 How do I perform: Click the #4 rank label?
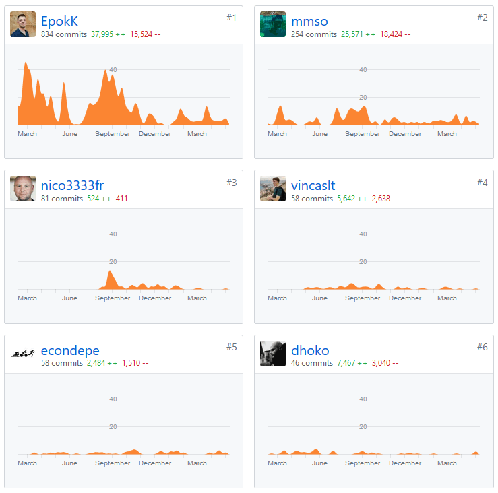(x=482, y=183)
